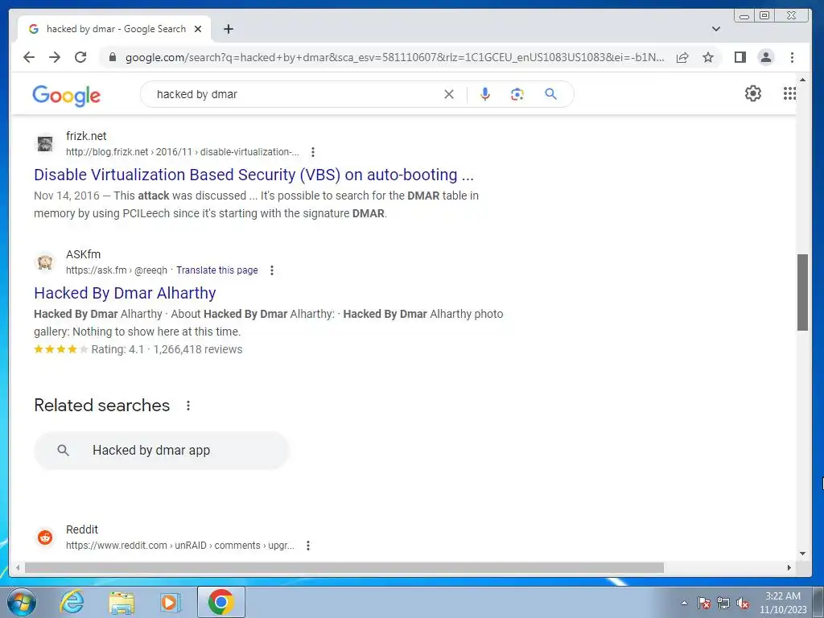
Task: Open tab search dropdown arrow
Action: click(715, 29)
